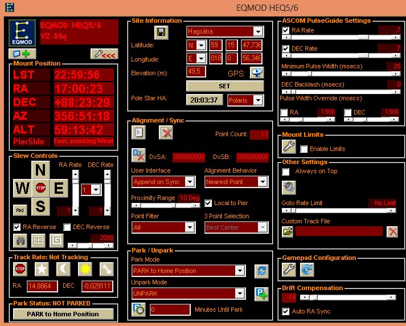
Task: Collapse setup panel with wrench arrows button
Action: (104, 54)
